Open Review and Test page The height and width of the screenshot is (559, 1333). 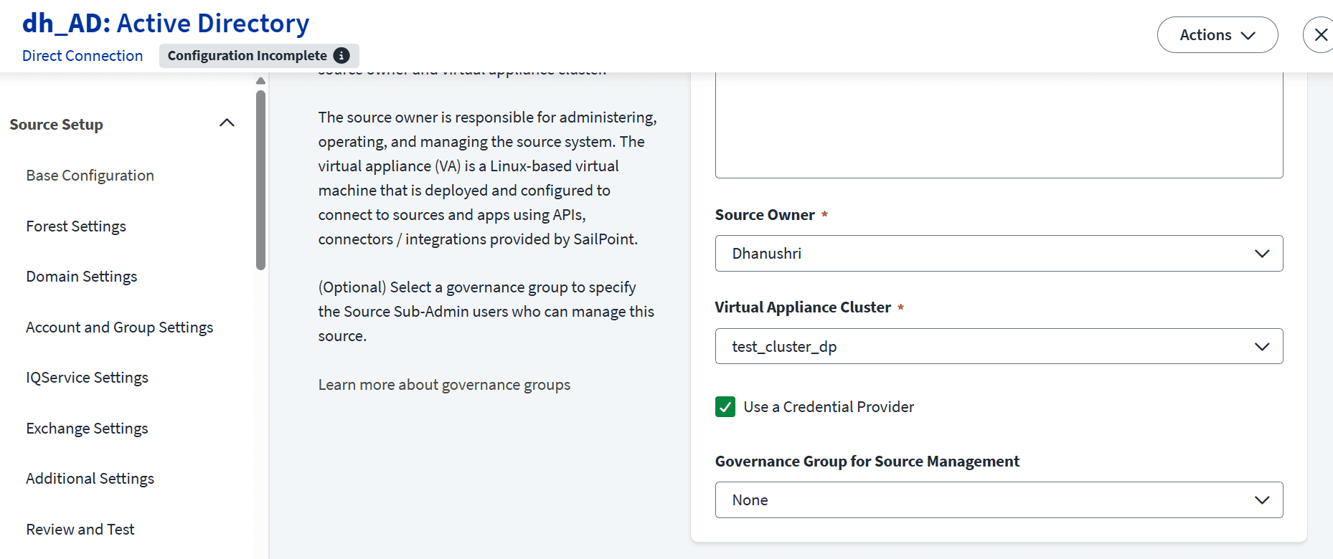(x=80, y=530)
